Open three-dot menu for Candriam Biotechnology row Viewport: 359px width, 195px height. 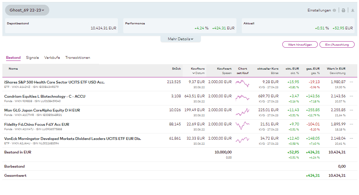tap(352, 96)
